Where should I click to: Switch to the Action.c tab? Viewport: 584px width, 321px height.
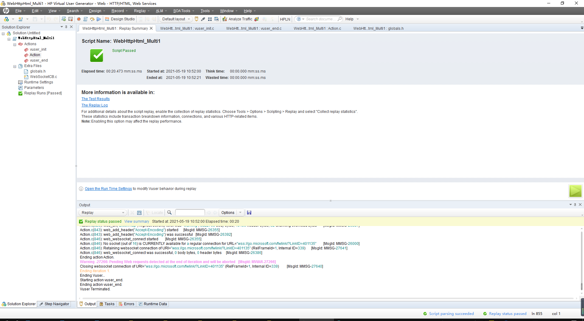317,29
